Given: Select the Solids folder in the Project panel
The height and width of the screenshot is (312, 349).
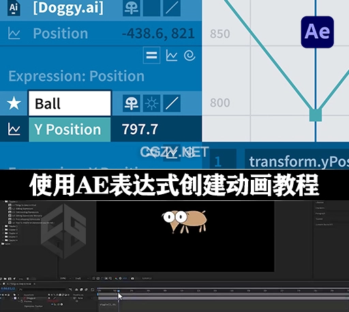Looking at the screenshot, I should tap(6, 244).
